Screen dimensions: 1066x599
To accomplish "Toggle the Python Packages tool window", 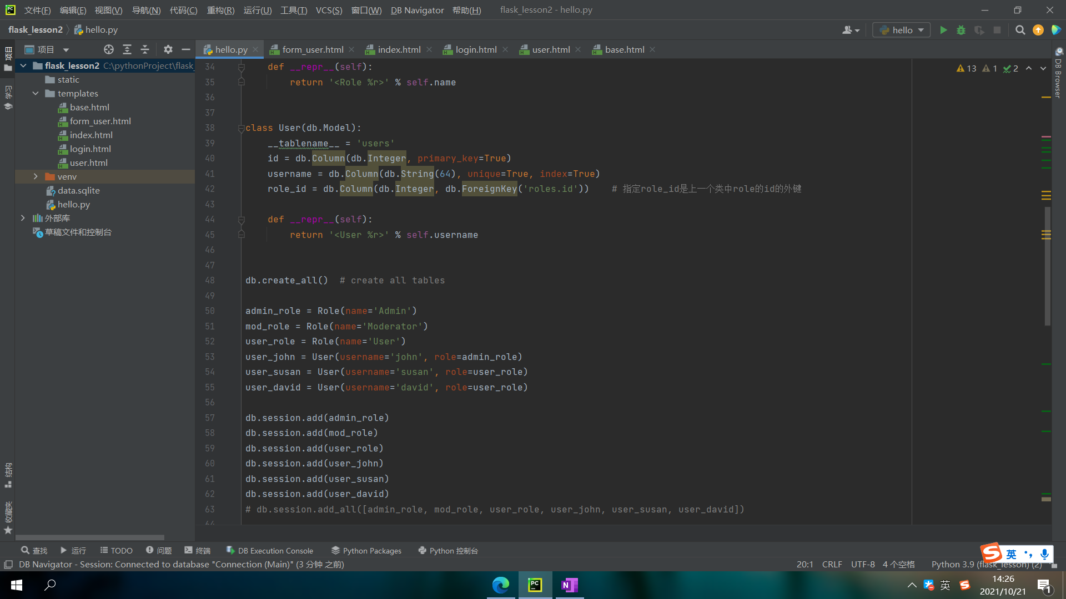I will tap(366, 551).
